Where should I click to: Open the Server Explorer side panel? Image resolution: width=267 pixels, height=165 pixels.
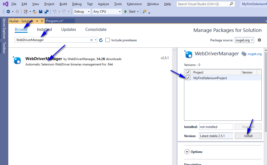[4, 28]
